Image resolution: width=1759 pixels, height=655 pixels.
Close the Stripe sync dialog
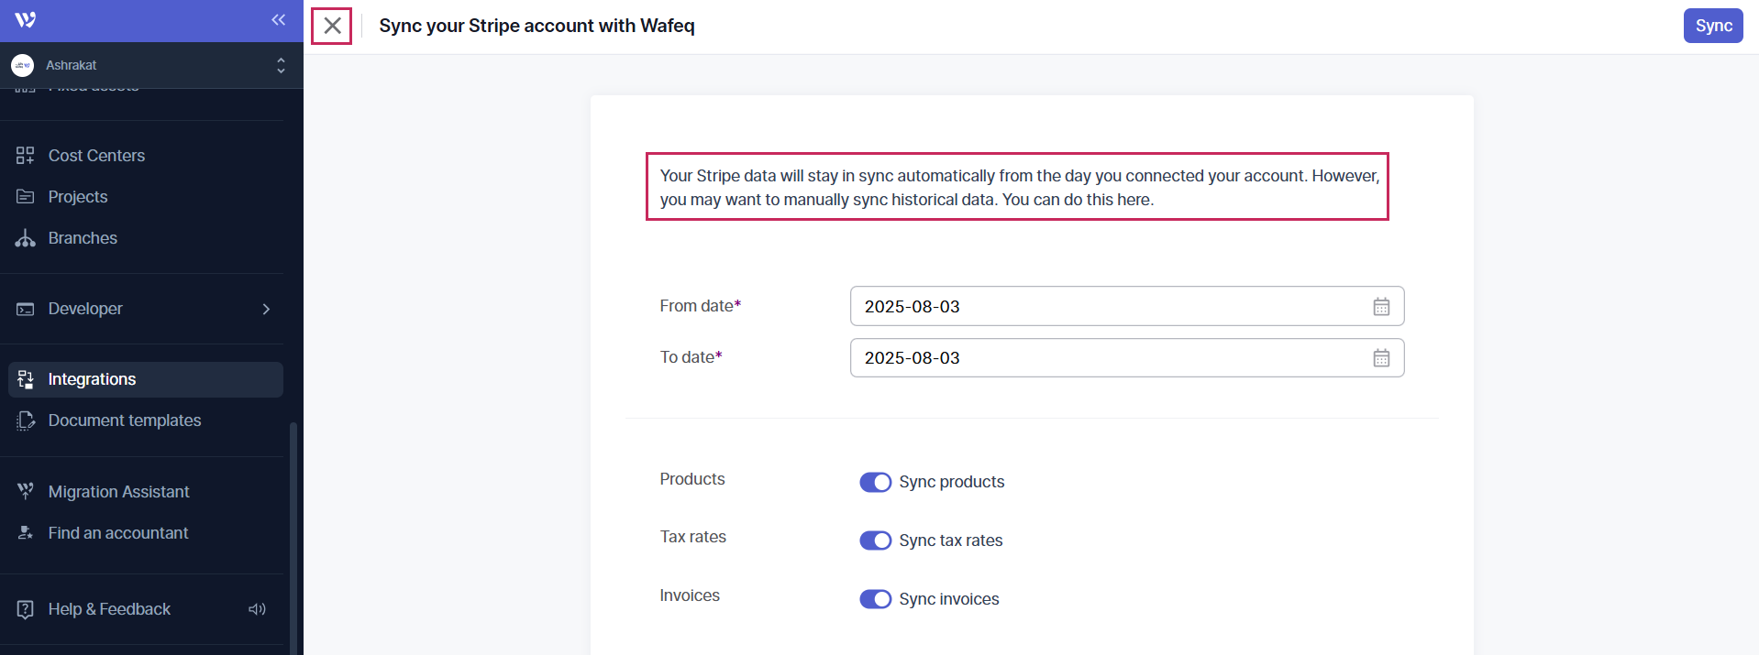point(332,26)
